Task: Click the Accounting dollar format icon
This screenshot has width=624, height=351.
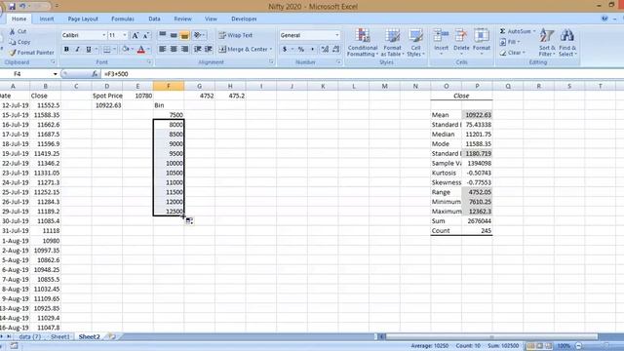Action: point(285,49)
